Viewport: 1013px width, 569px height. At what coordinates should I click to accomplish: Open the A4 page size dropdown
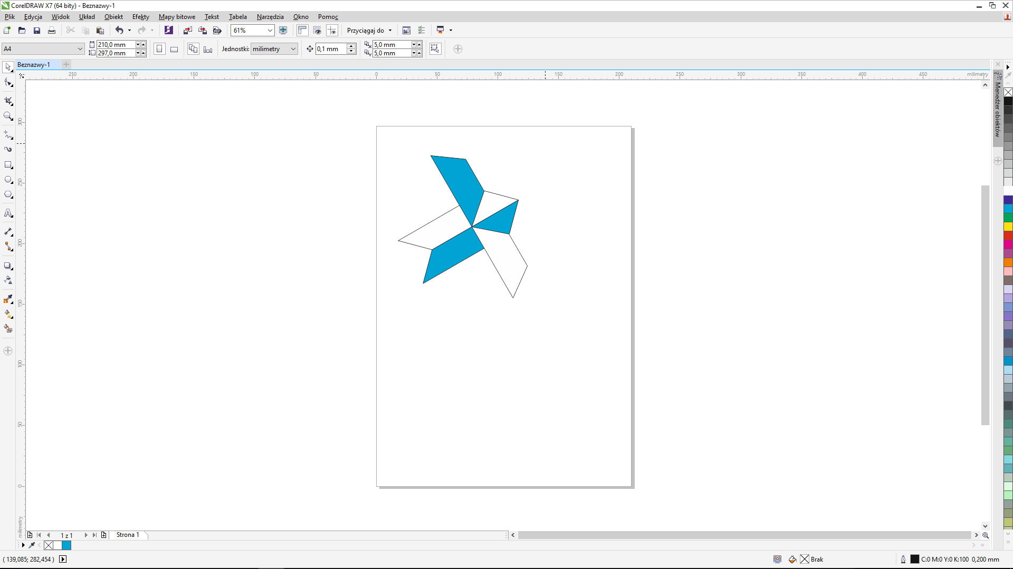(x=80, y=49)
